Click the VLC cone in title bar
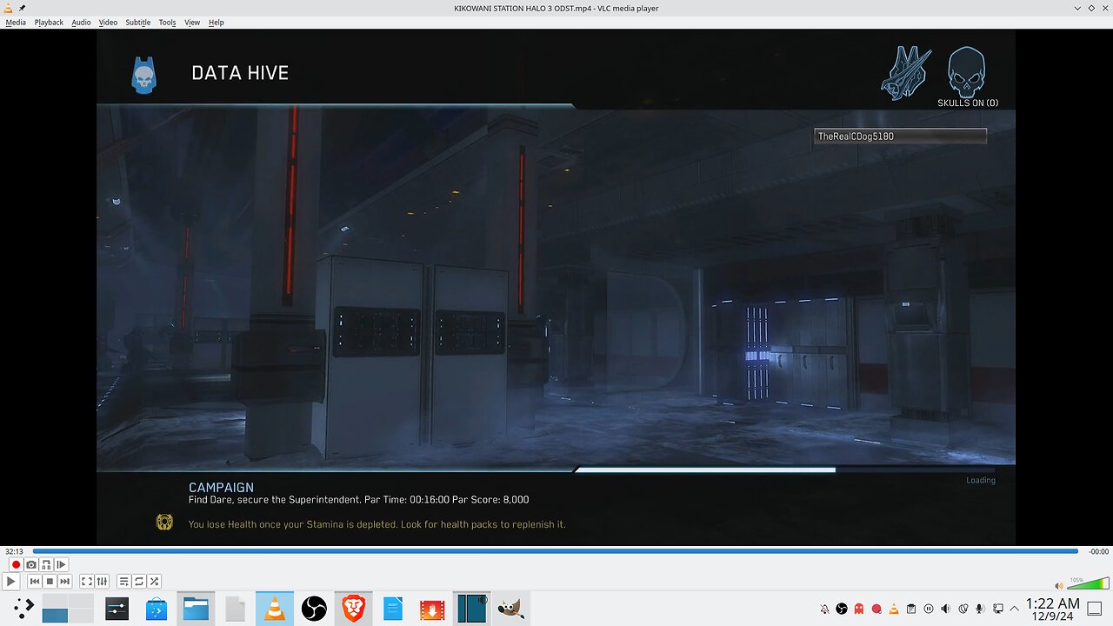1113x626 pixels. pyautogui.click(x=10, y=8)
